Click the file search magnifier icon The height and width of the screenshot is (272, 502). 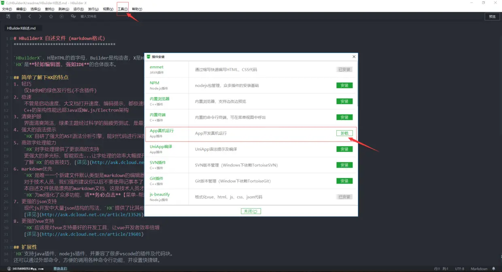[73, 17]
